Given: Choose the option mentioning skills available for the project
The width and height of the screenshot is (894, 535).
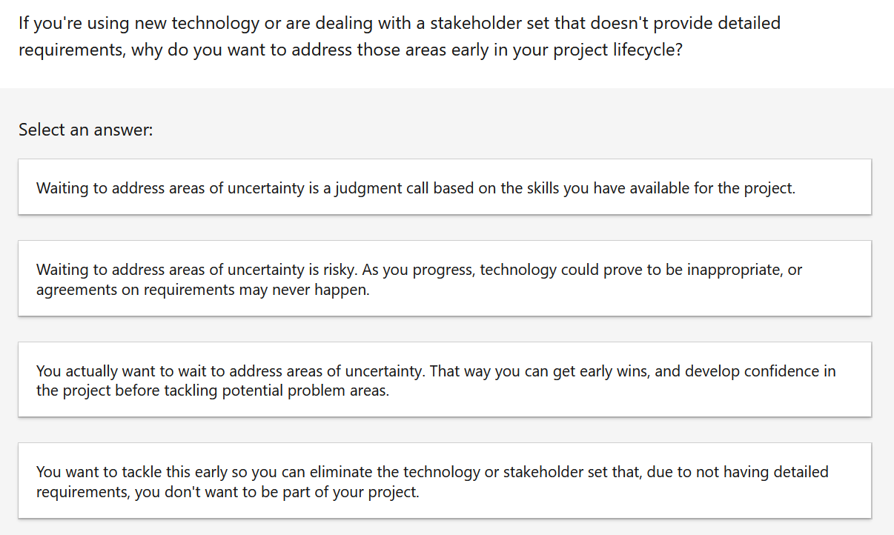Looking at the screenshot, I should pos(445,187).
